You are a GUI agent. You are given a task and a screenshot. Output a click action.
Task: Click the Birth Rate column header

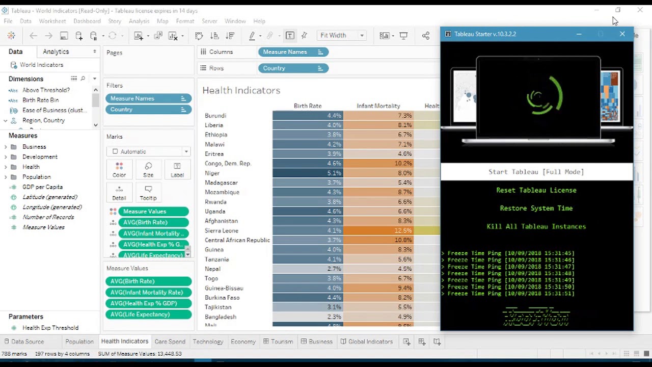[308, 106]
